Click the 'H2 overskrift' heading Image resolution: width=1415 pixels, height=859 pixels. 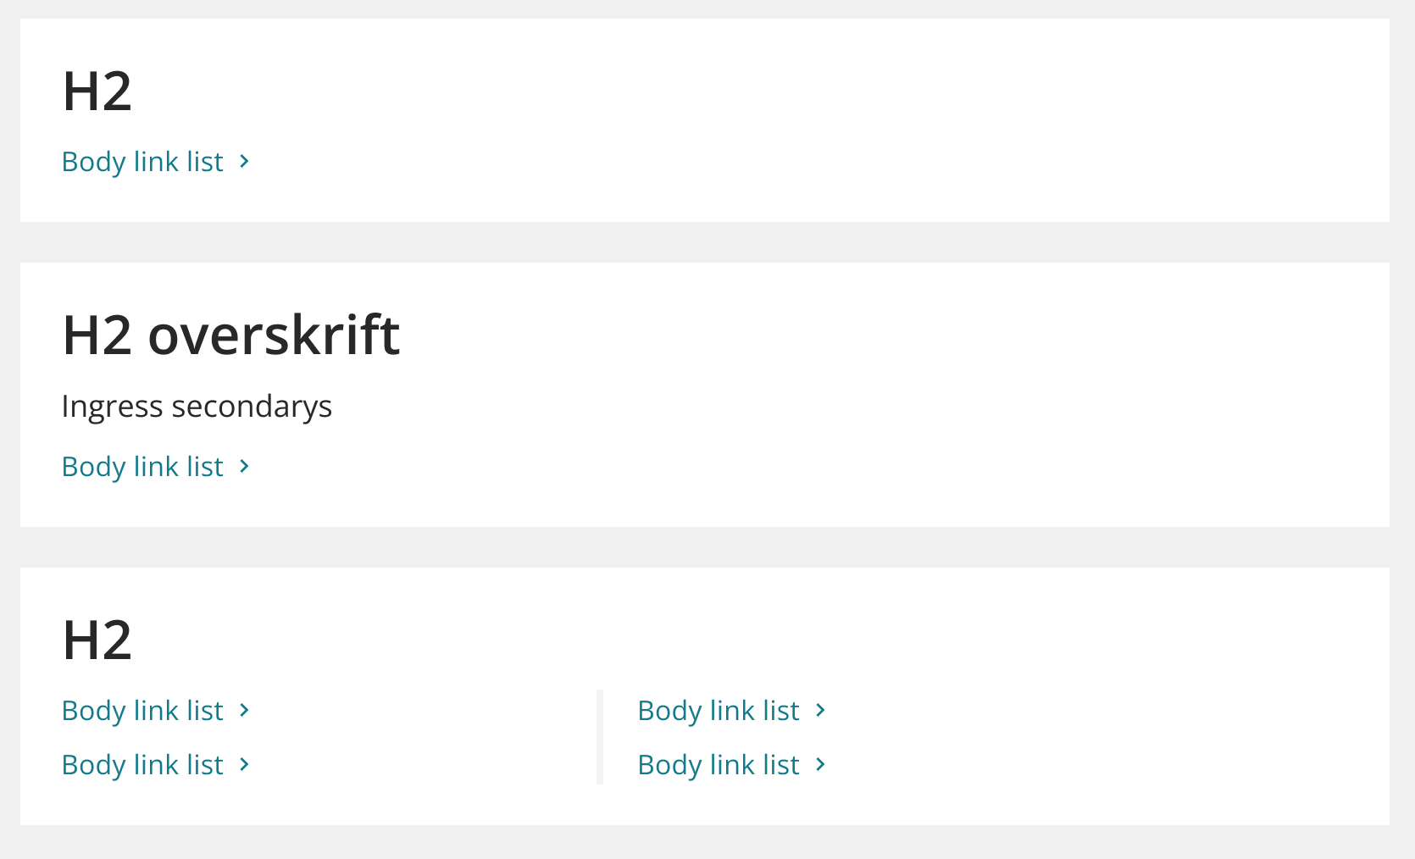[230, 335]
